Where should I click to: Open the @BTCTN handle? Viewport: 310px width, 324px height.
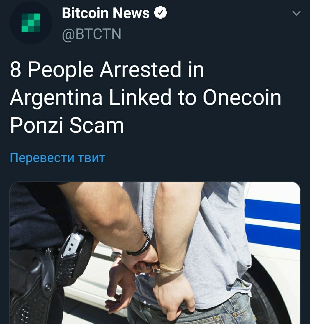tap(92, 34)
